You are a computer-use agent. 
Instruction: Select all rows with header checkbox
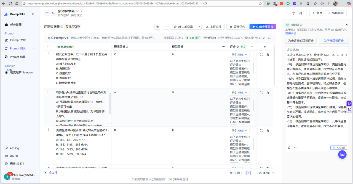pyautogui.click(x=49, y=47)
